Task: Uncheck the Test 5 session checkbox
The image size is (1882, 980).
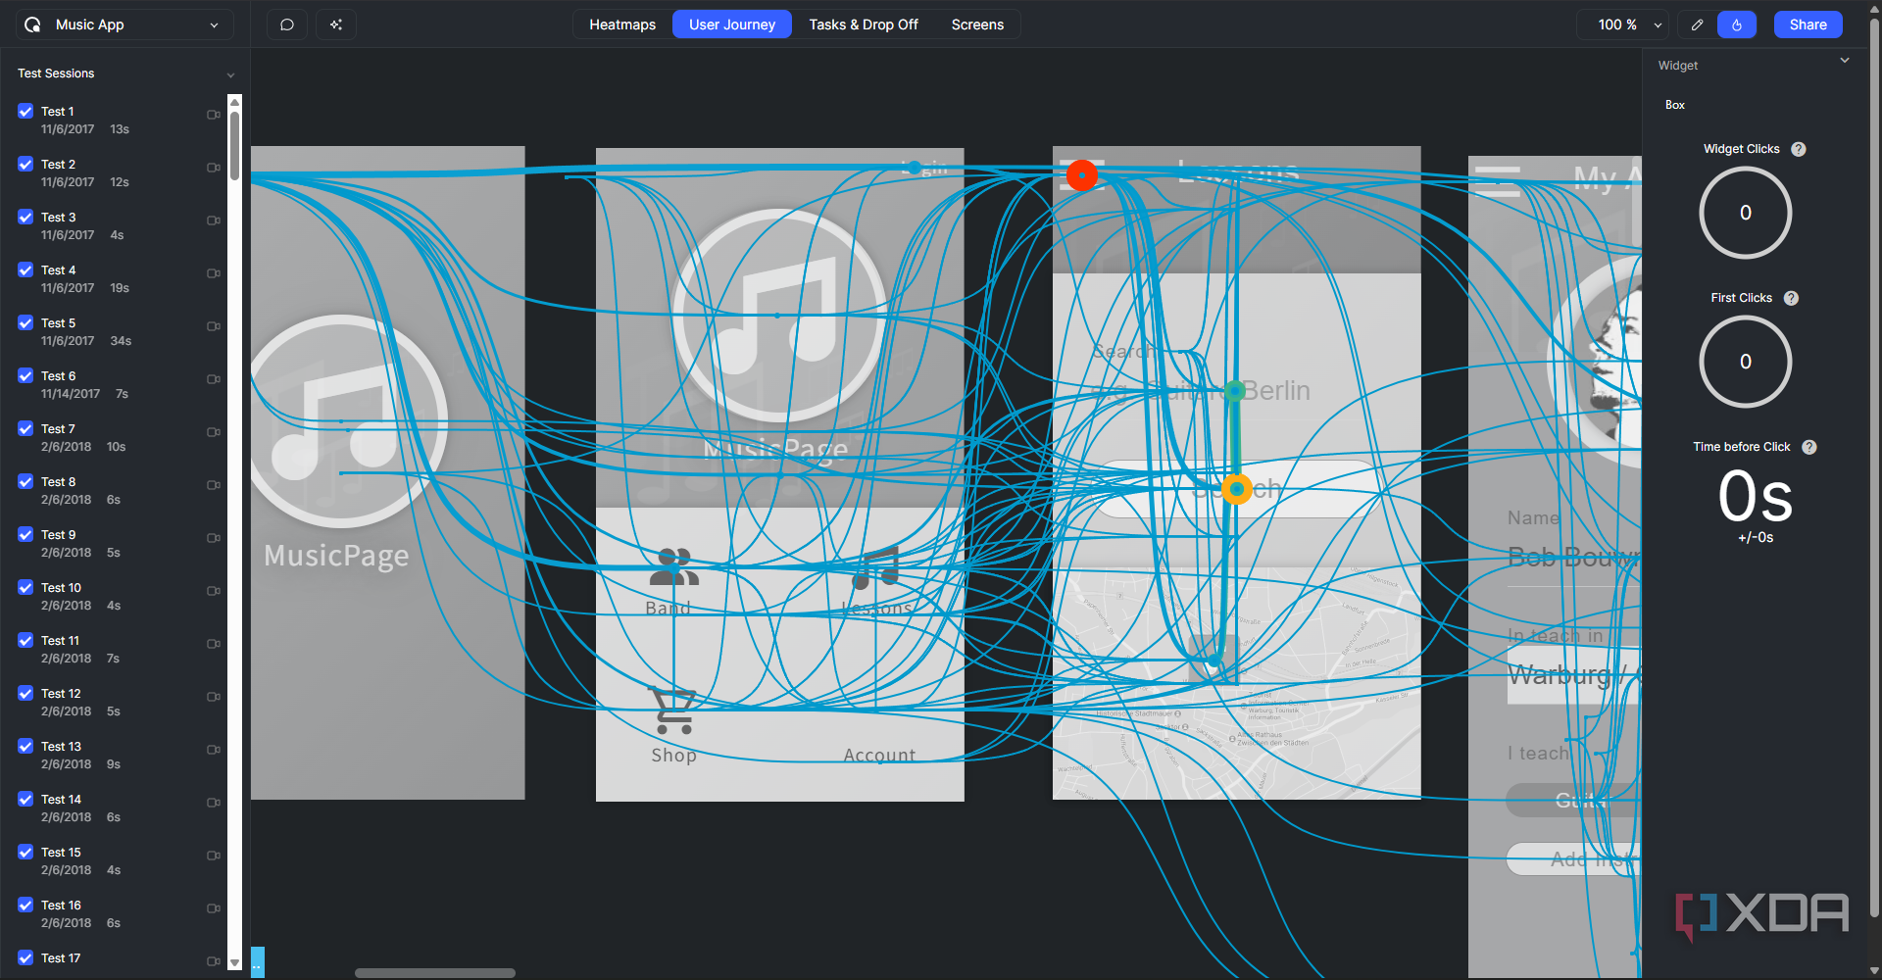Action: click(25, 322)
